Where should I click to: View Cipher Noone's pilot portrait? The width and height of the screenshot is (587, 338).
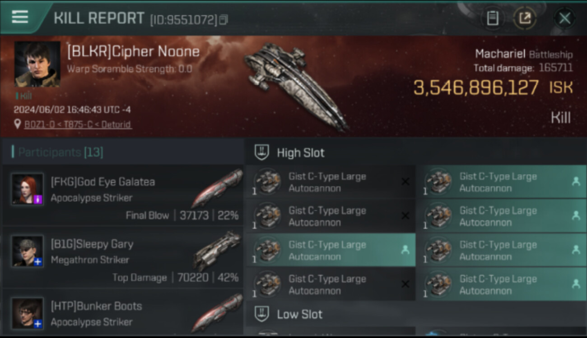(37, 64)
